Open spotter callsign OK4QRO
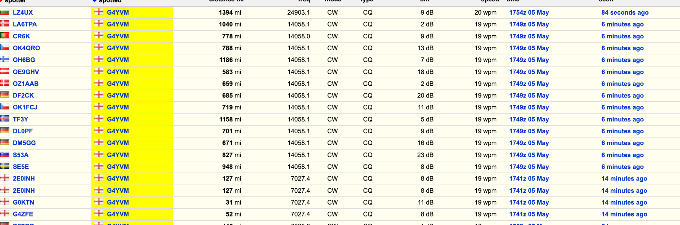 coord(26,48)
